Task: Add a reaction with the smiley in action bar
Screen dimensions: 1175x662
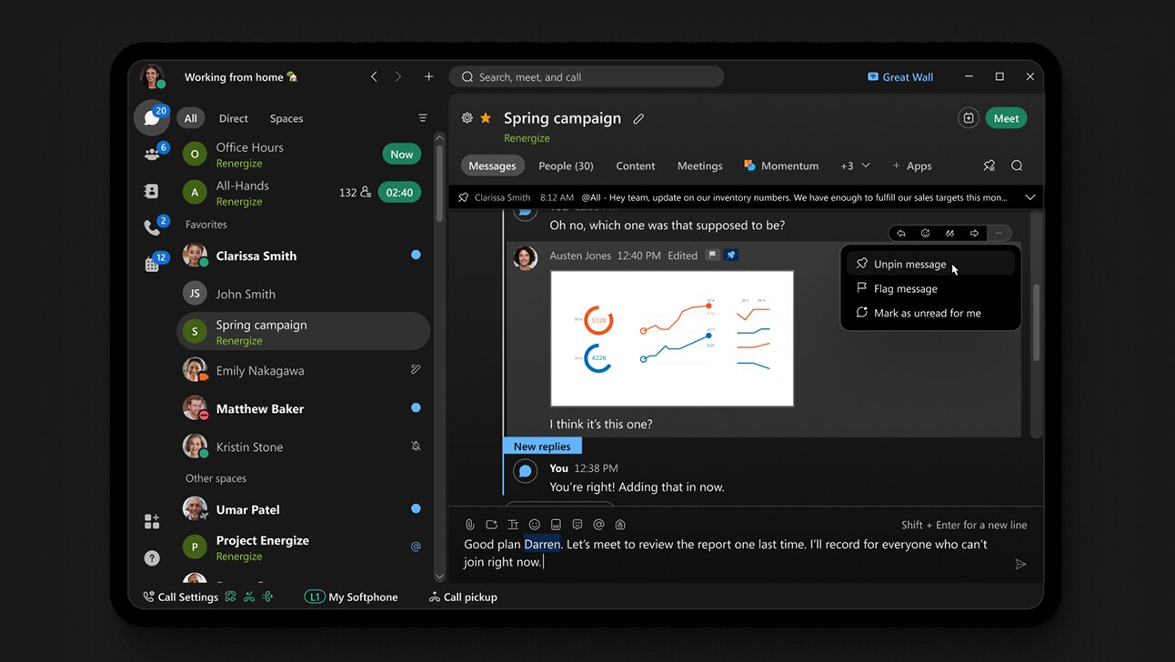Action: pyautogui.click(x=926, y=234)
